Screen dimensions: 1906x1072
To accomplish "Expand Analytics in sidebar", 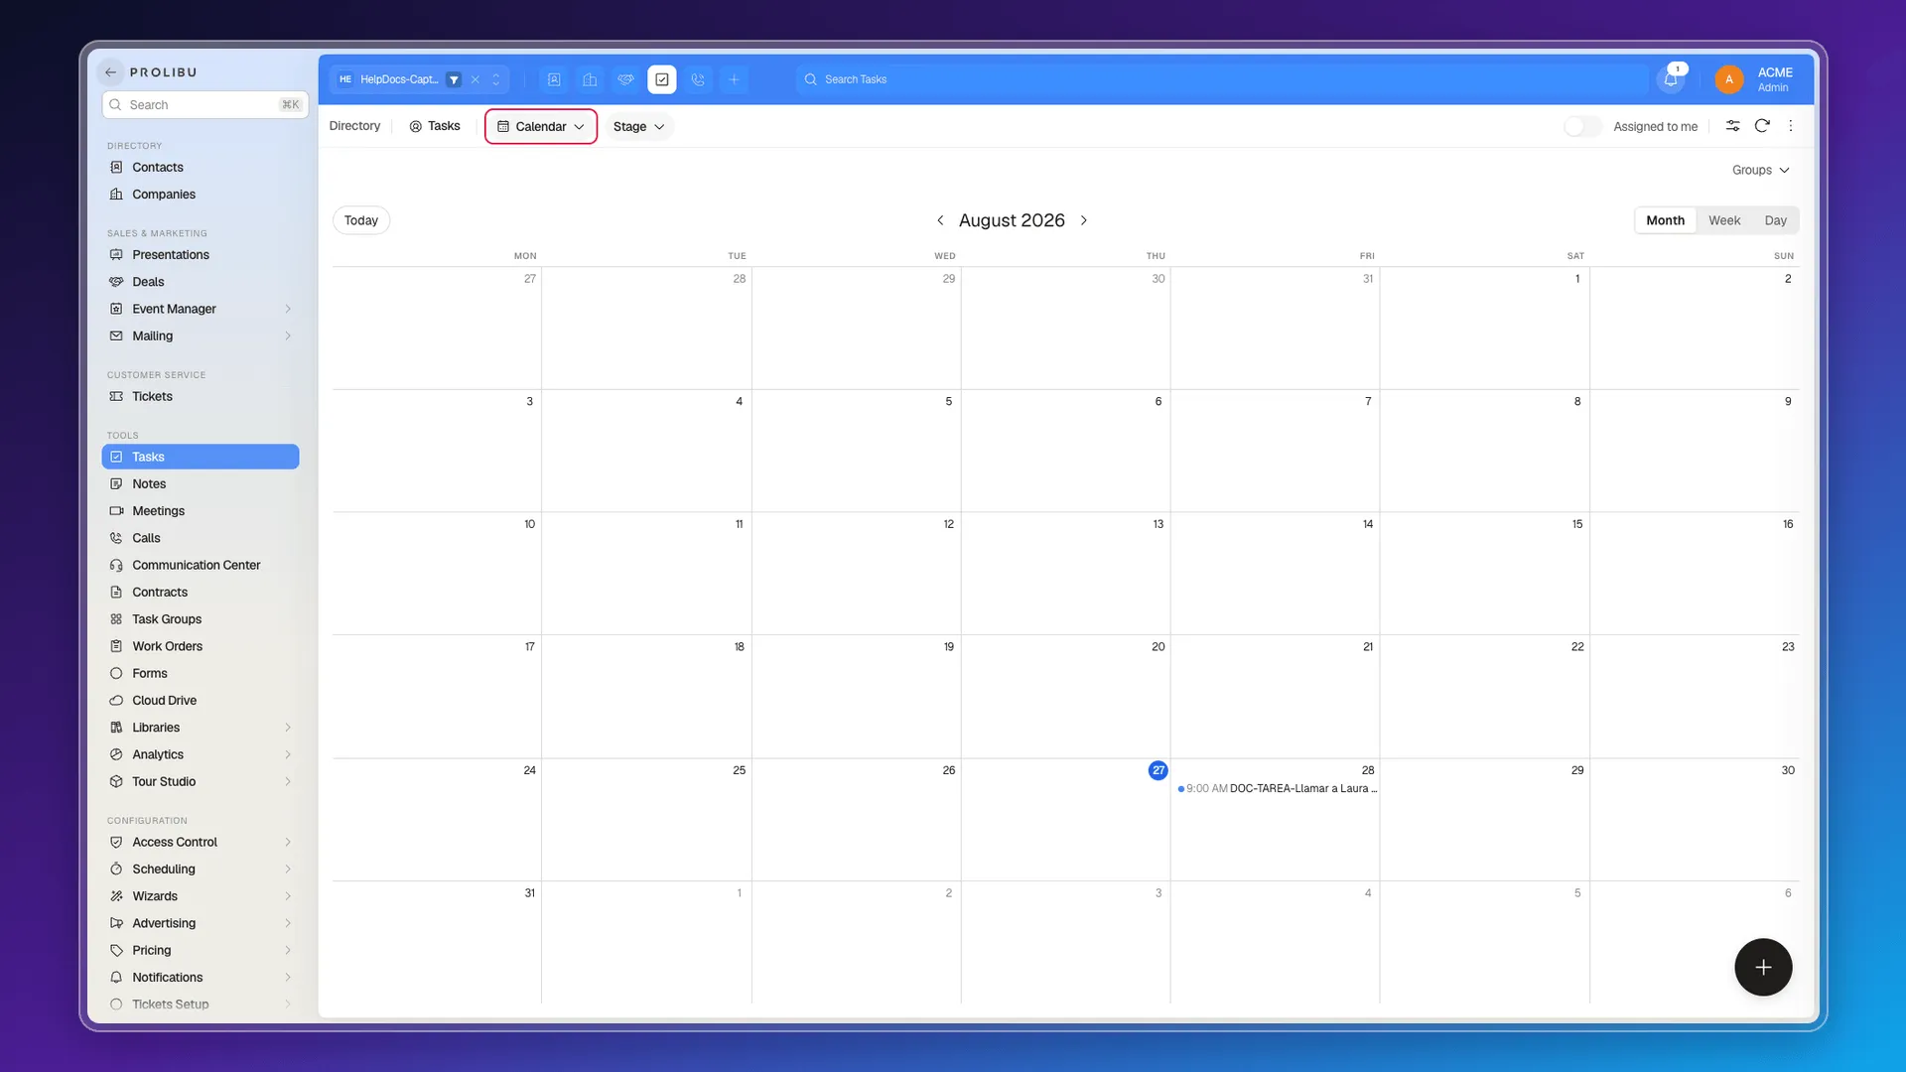I will tap(288, 754).
